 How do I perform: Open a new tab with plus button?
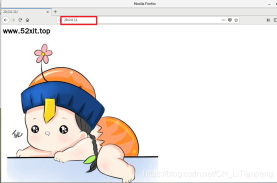pyautogui.click(x=55, y=11)
